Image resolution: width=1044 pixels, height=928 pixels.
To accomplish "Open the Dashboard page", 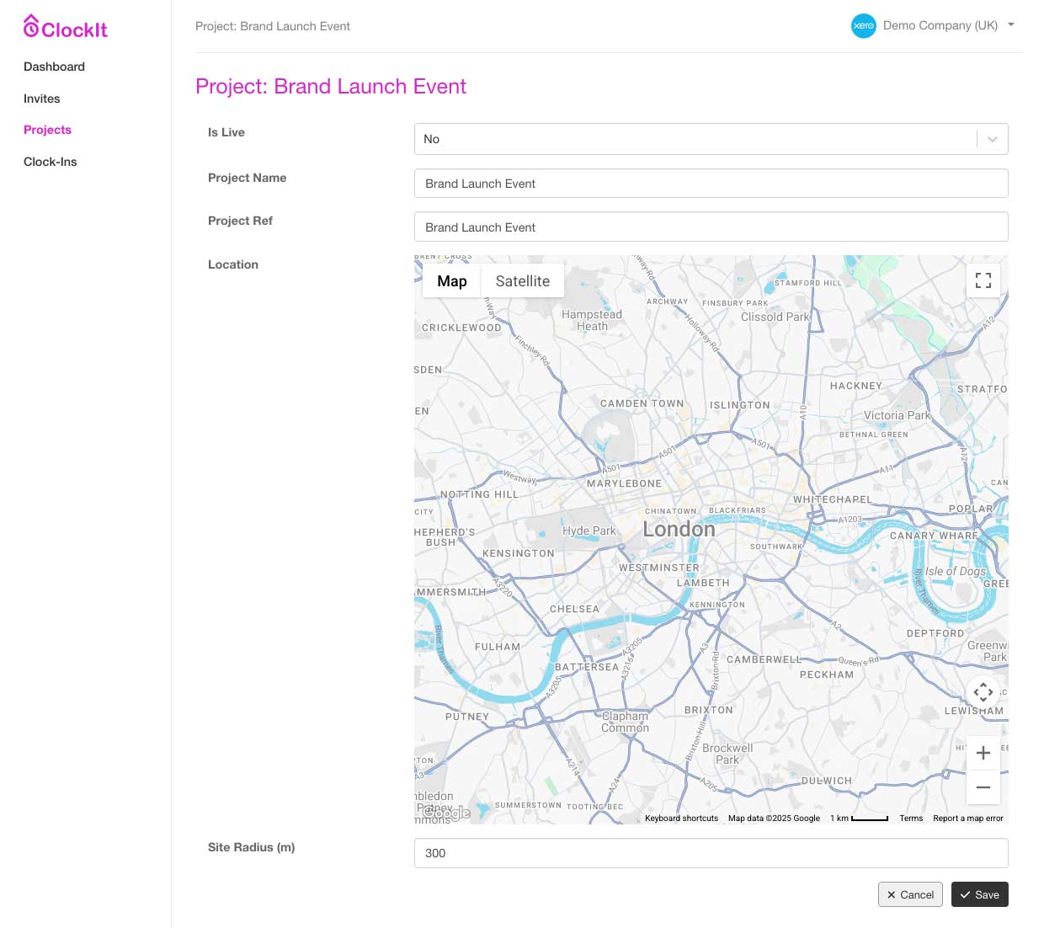I will pos(54,67).
